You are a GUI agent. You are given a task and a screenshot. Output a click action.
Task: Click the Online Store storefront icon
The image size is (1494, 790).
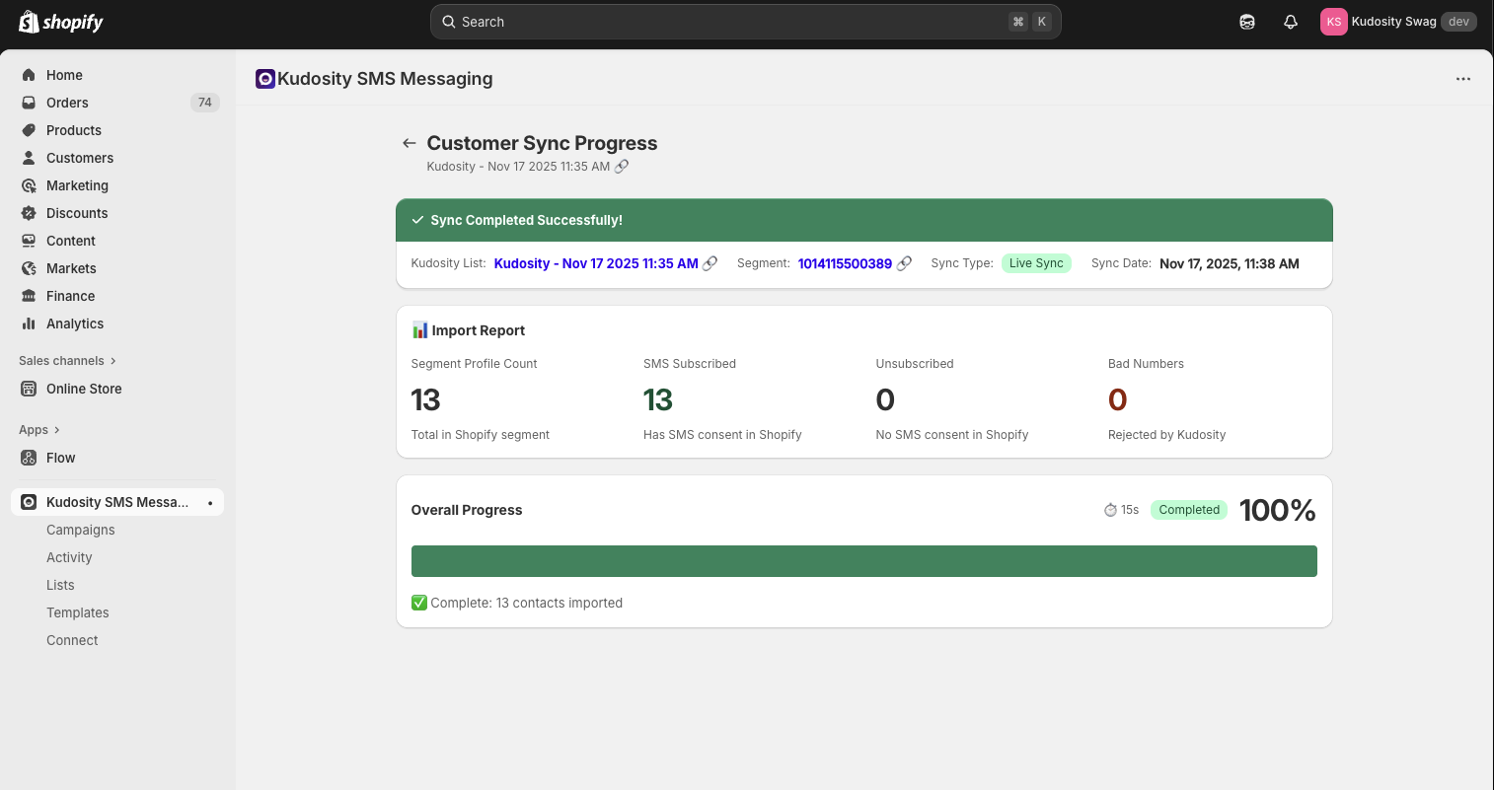29,389
